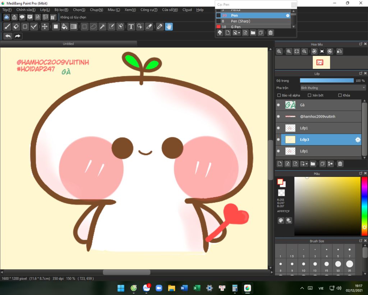Screen dimensions: 368x295
Task: Toggle the Khóa checkbox
Action: tap(340, 95)
